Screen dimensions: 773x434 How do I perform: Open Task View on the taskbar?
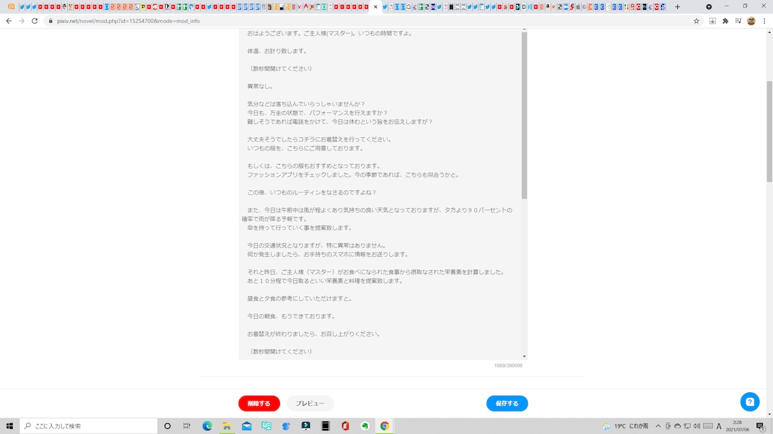187,426
